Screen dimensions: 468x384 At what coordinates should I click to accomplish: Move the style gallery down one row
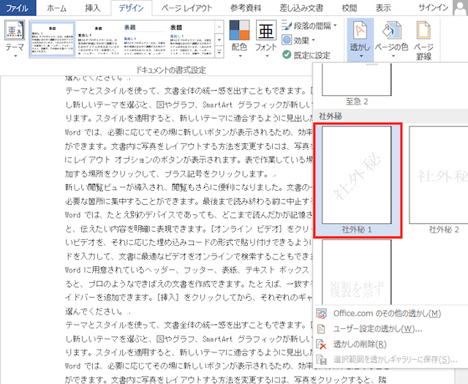coord(219,39)
